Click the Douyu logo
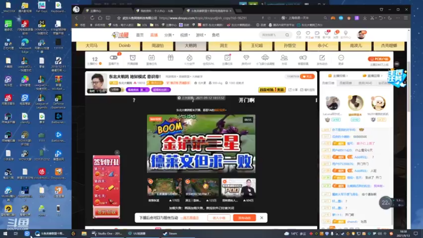This screenshot has width=423, height=238. (x=120, y=35)
